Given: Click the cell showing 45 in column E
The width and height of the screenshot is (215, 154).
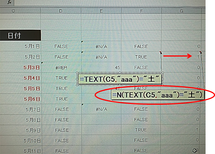Looking at the screenshot, I should pyautogui.click(x=101, y=67).
